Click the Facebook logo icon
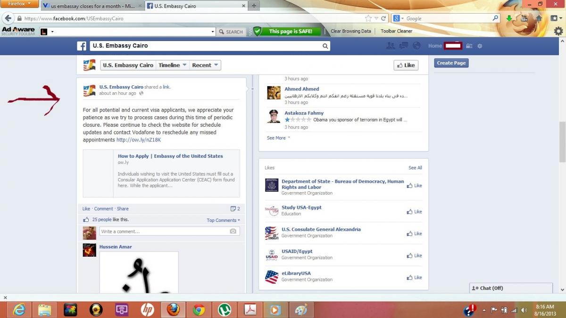 pyautogui.click(x=82, y=46)
